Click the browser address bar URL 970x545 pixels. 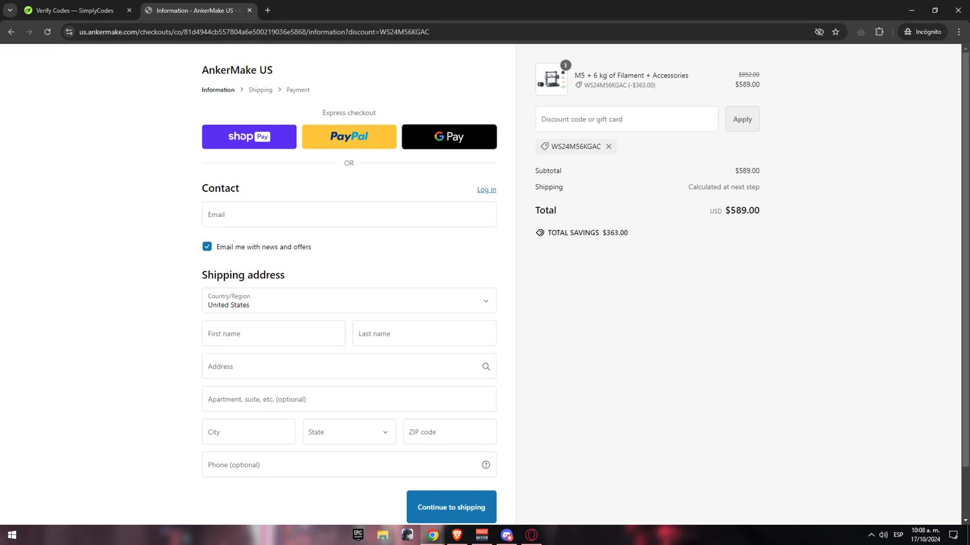[254, 32]
